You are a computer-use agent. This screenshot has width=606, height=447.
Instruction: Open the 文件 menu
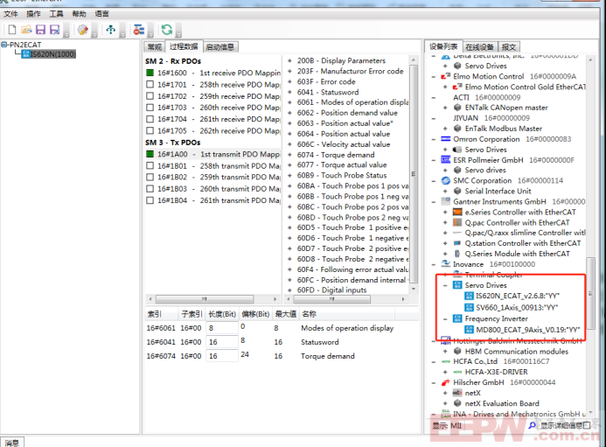pos(10,14)
